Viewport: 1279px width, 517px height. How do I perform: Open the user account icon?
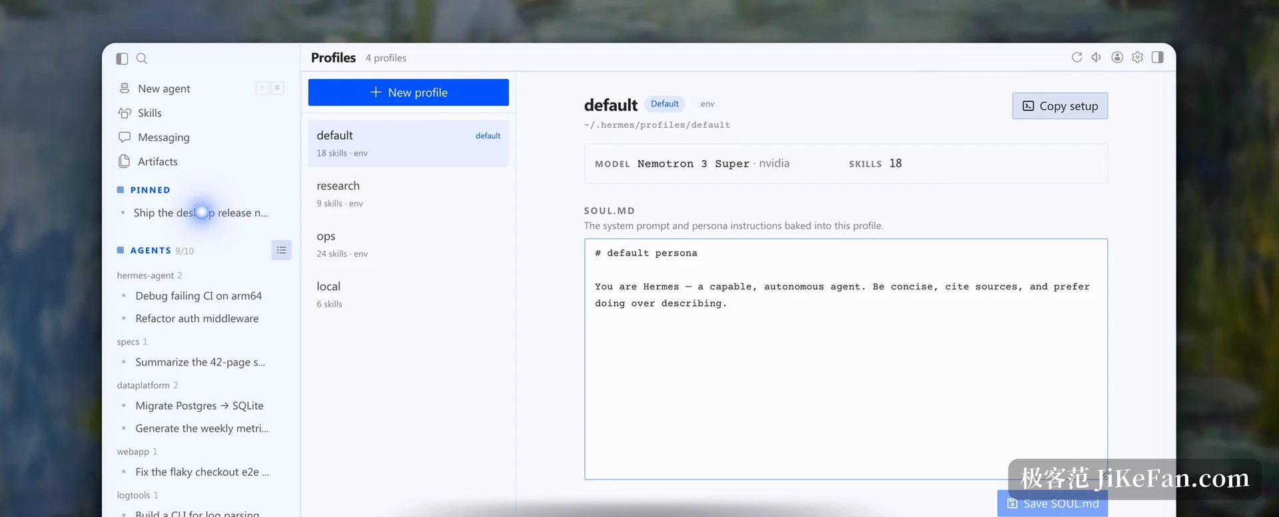pyautogui.click(x=1117, y=57)
